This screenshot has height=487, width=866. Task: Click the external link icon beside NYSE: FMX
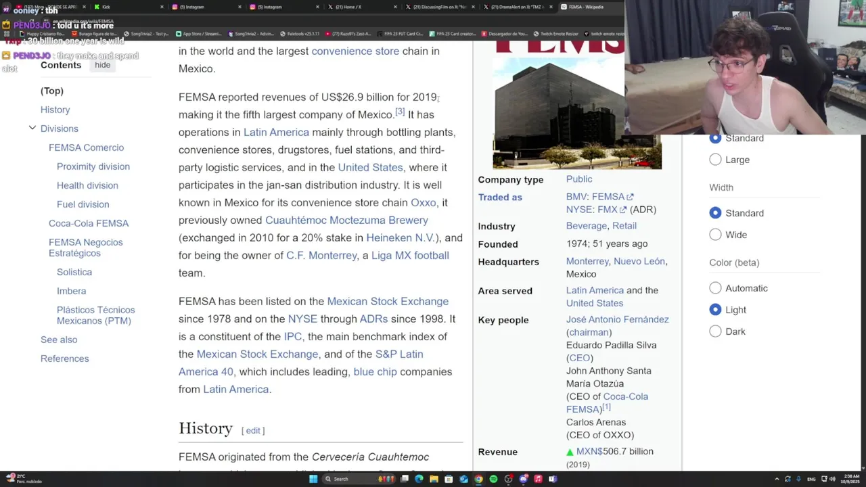pyautogui.click(x=623, y=210)
